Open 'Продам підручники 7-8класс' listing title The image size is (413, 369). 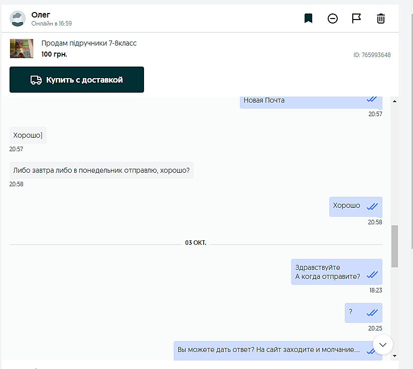(x=89, y=44)
